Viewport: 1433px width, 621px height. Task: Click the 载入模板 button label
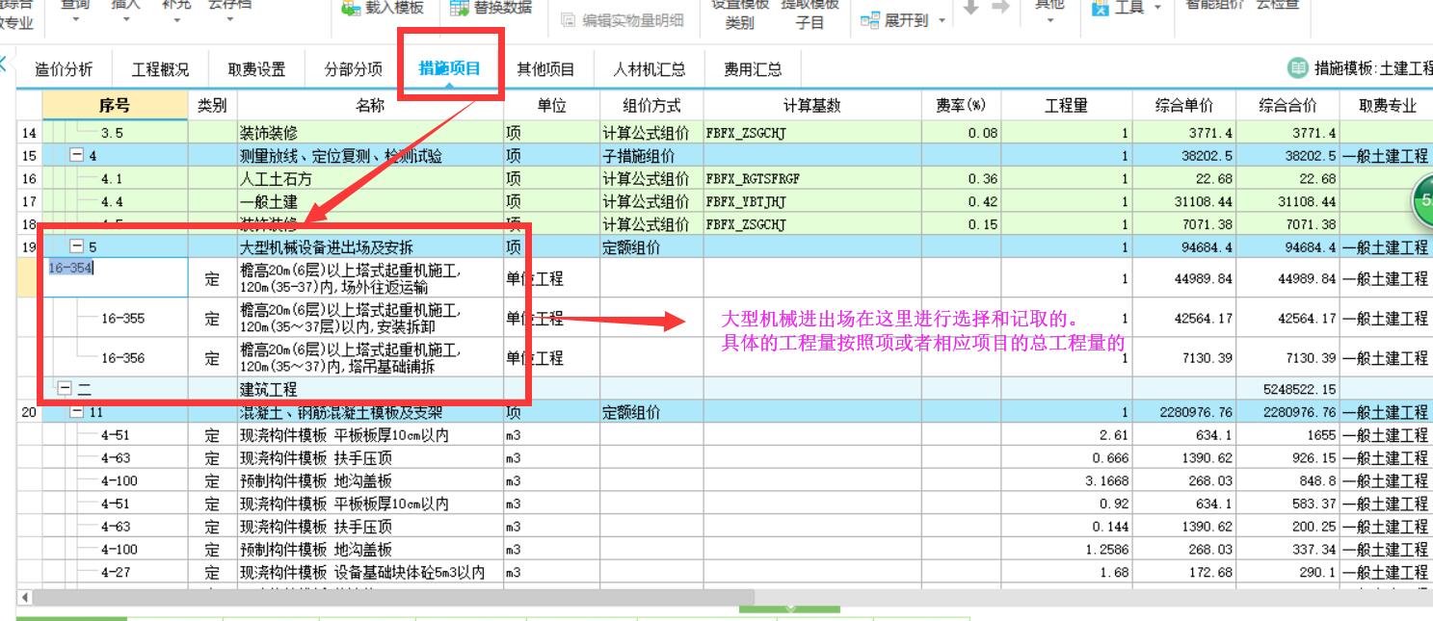[395, 8]
